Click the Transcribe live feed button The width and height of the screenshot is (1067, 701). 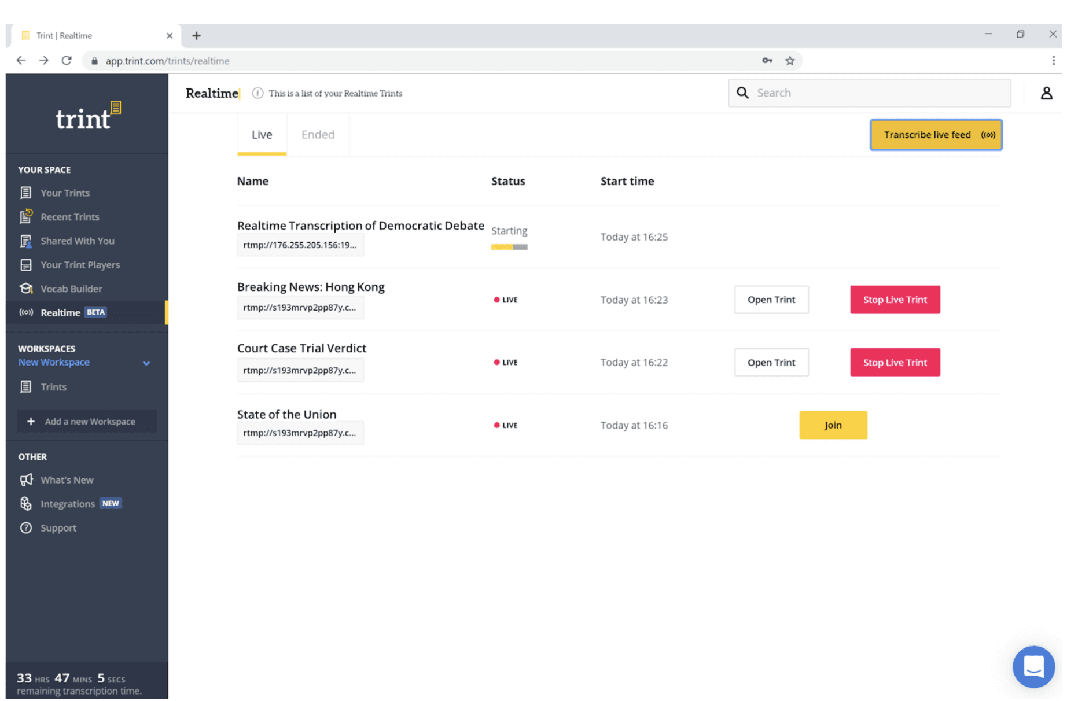[936, 135]
